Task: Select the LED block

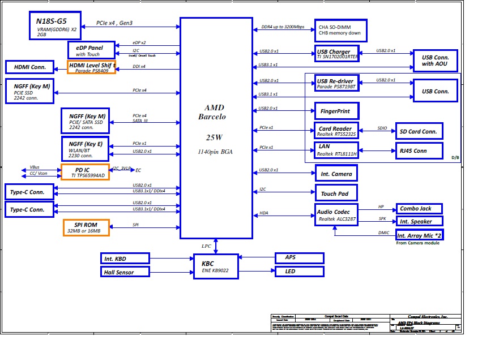Action: pos(300,272)
